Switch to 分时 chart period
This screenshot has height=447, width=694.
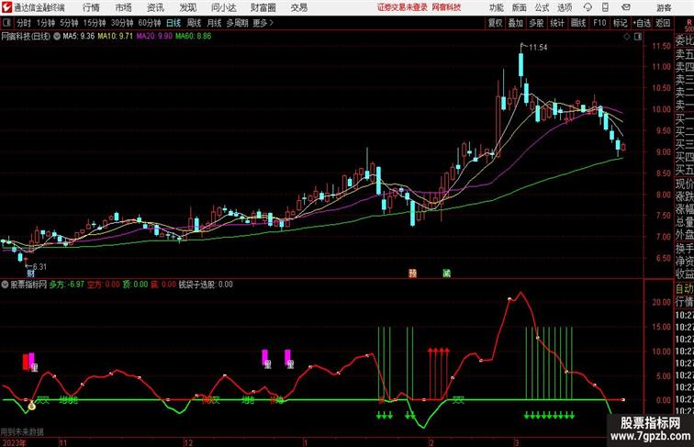pyautogui.click(x=24, y=23)
